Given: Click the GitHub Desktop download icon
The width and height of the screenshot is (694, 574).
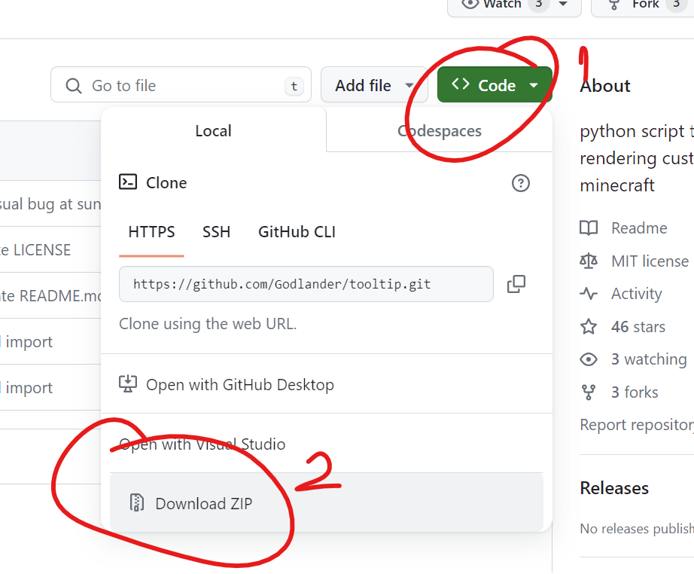Looking at the screenshot, I should (x=128, y=384).
